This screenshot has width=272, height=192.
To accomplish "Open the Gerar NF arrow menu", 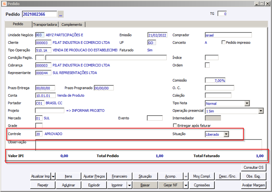I will 186,185.
